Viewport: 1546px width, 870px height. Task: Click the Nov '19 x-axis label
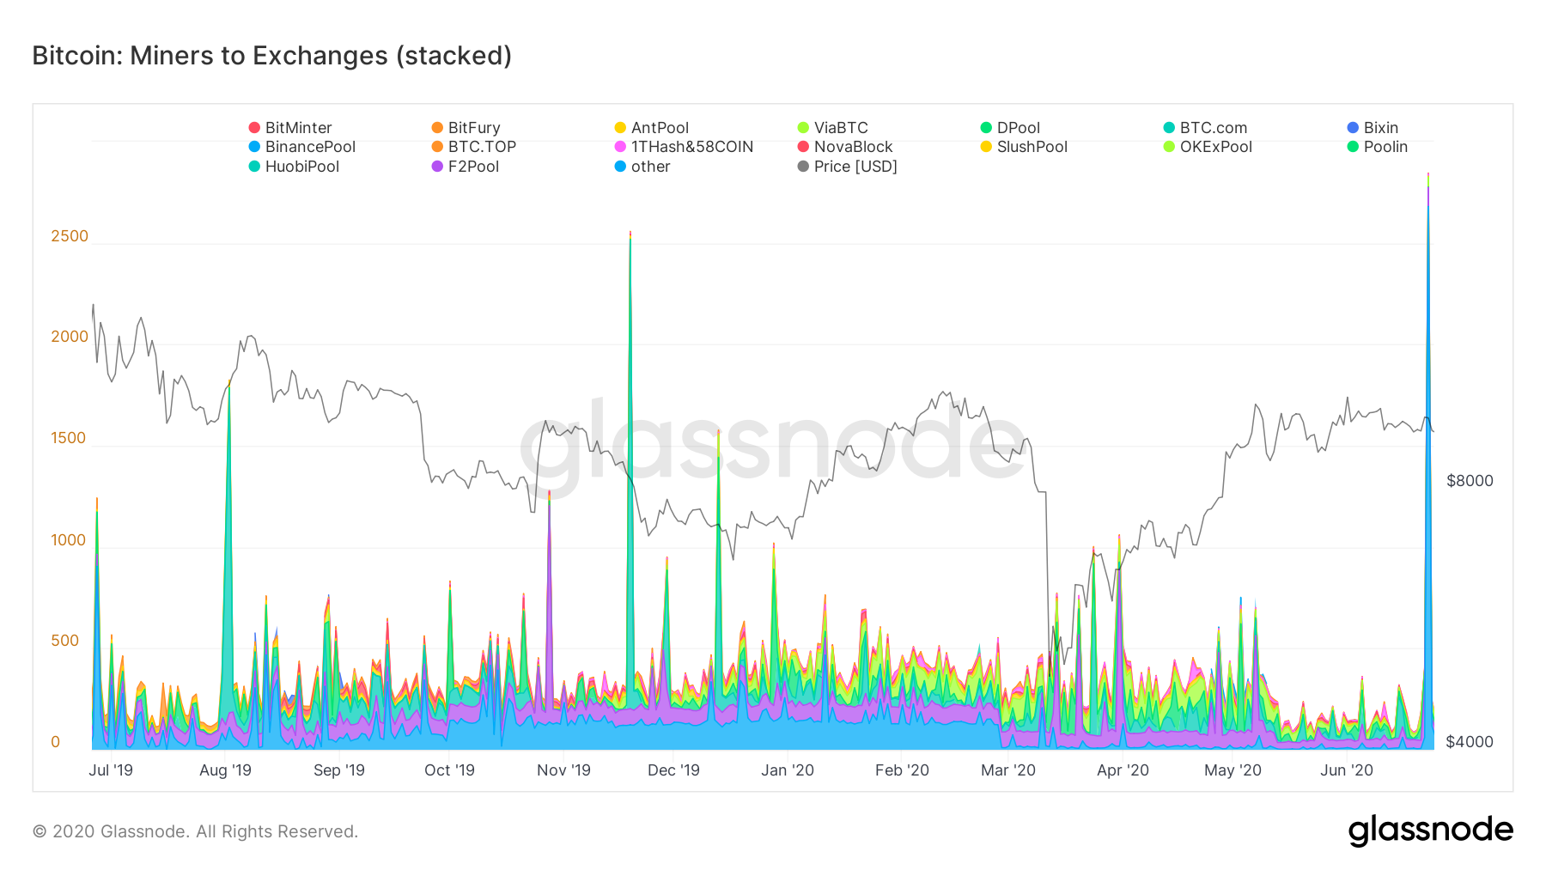563,770
